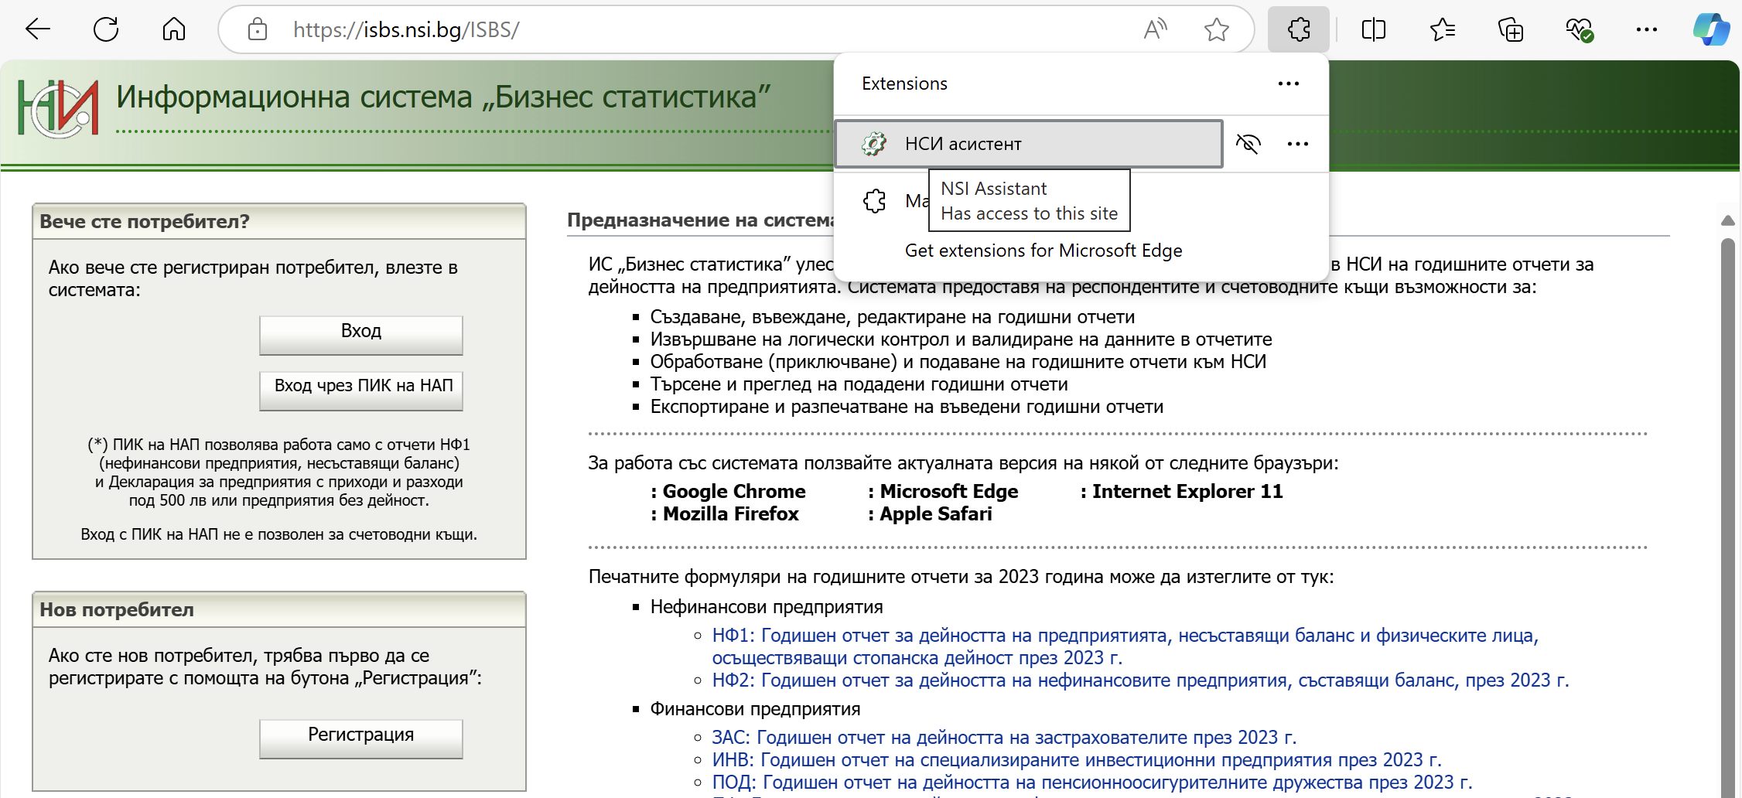The height and width of the screenshot is (798, 1742).
Task: Reload the current page
Action: click(105, 30)
